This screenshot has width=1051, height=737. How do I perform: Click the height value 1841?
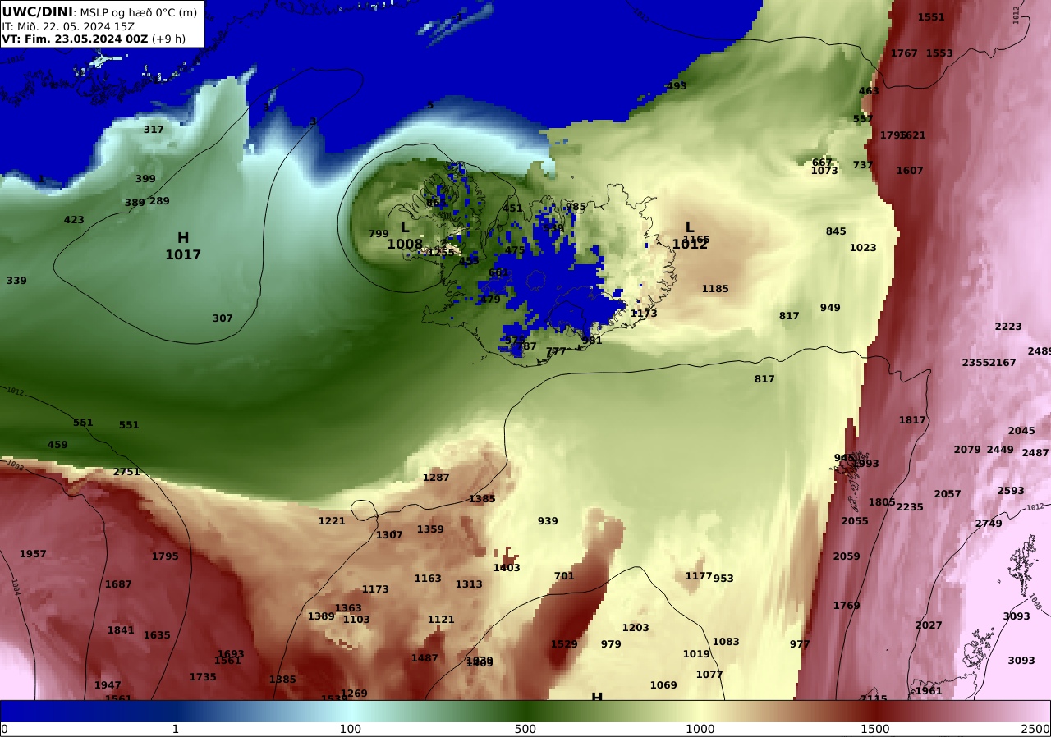click(121, 630)
